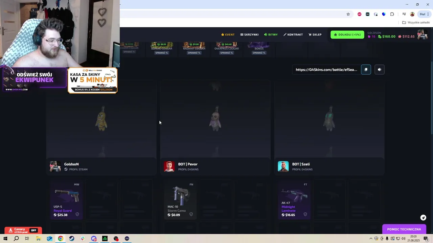Open the blue shield extension
The width and height of the screenshot is (433, 243).
pyautogui.click(x=384, y=14)
